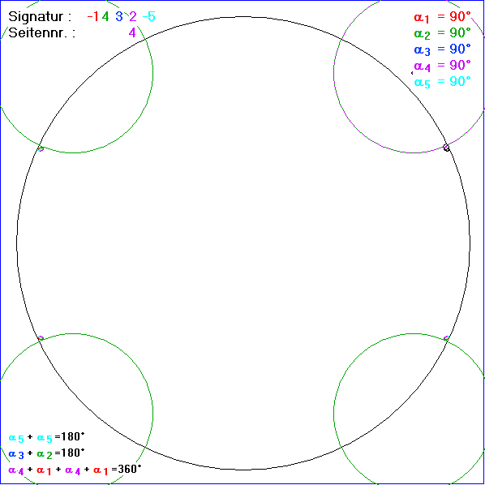Click the red -1 in the Signatur row

click(x=93, y=16)
